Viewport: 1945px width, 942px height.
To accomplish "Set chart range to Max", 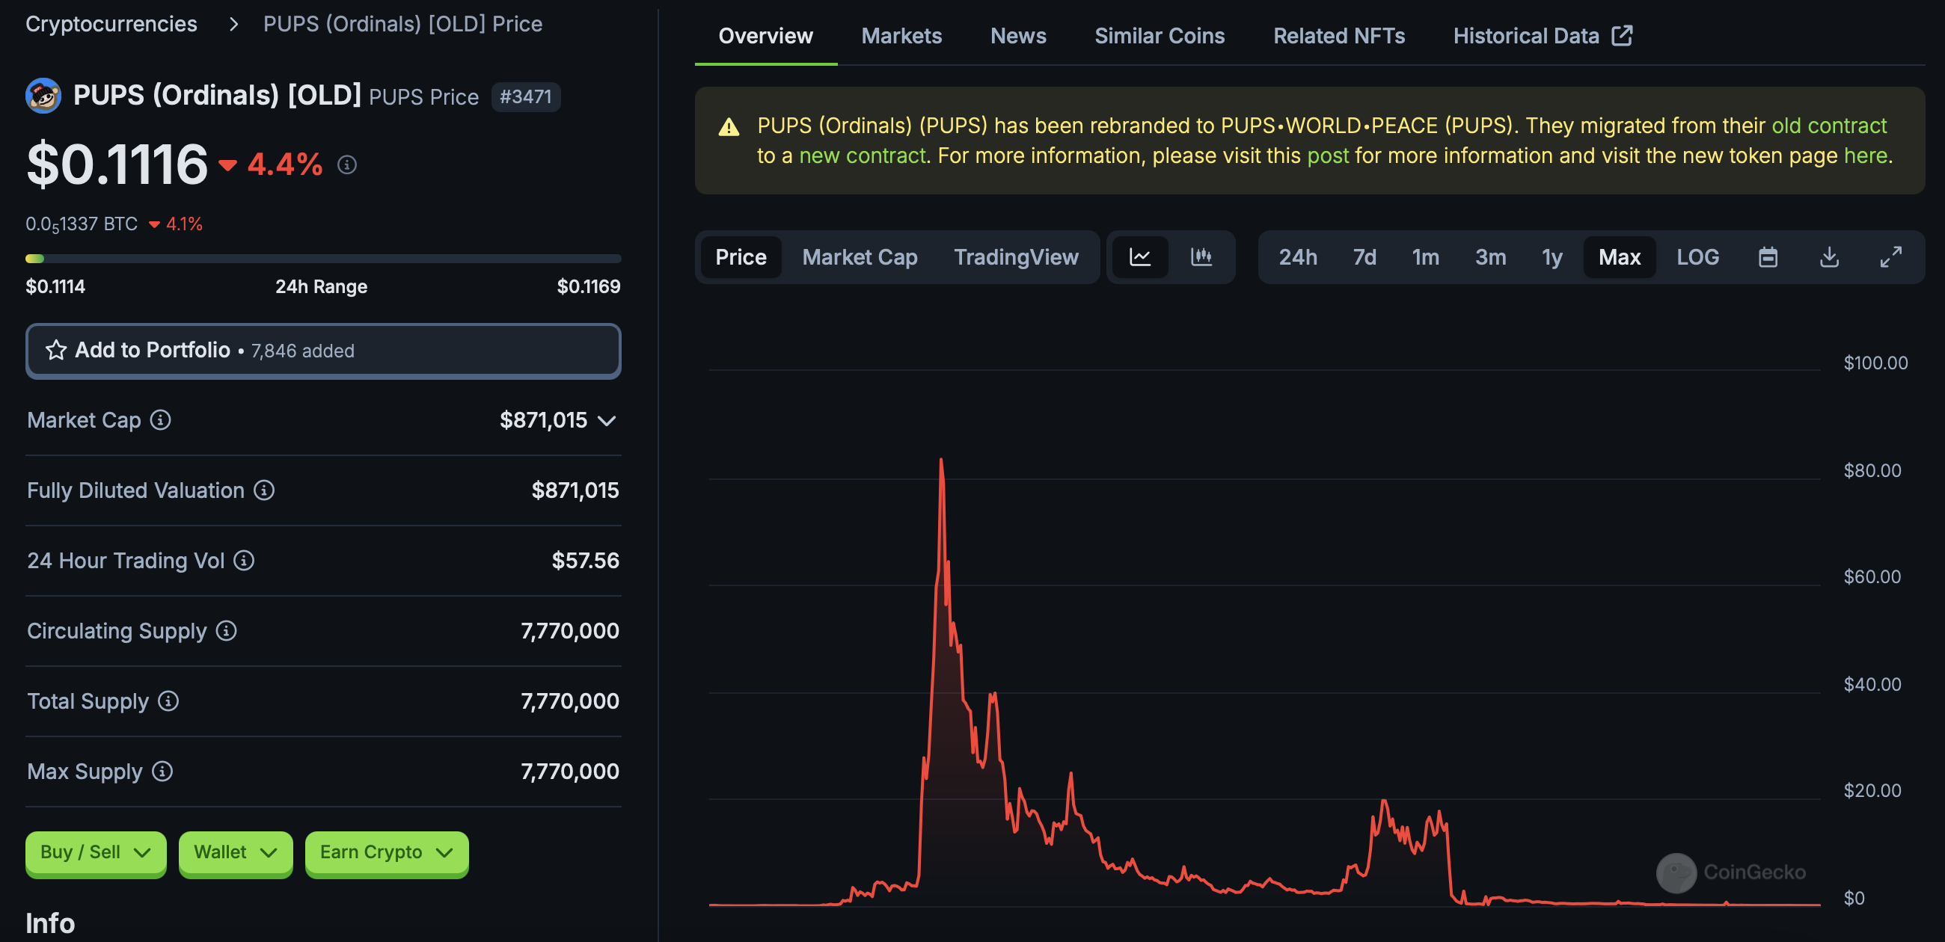I will click(1619, 256).
